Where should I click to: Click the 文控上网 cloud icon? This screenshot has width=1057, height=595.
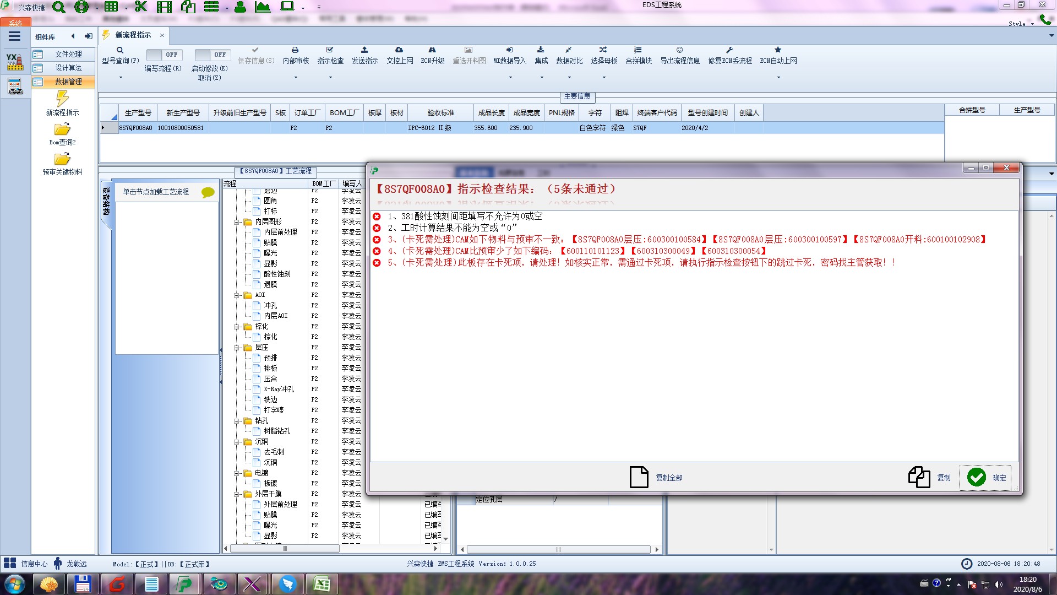click(x=399, y=50)
